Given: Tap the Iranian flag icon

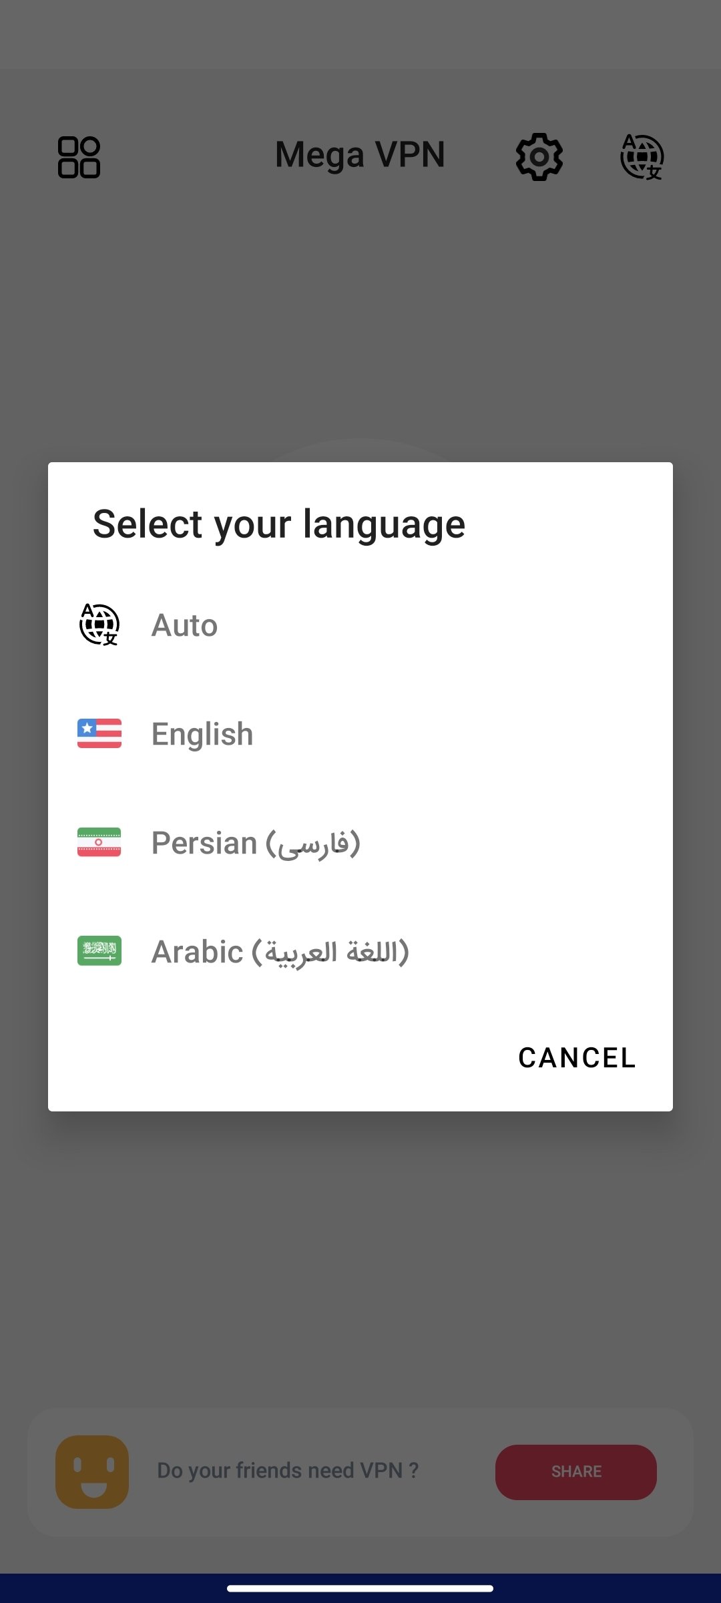Looking at the screenshot, I should coord(99,842).
